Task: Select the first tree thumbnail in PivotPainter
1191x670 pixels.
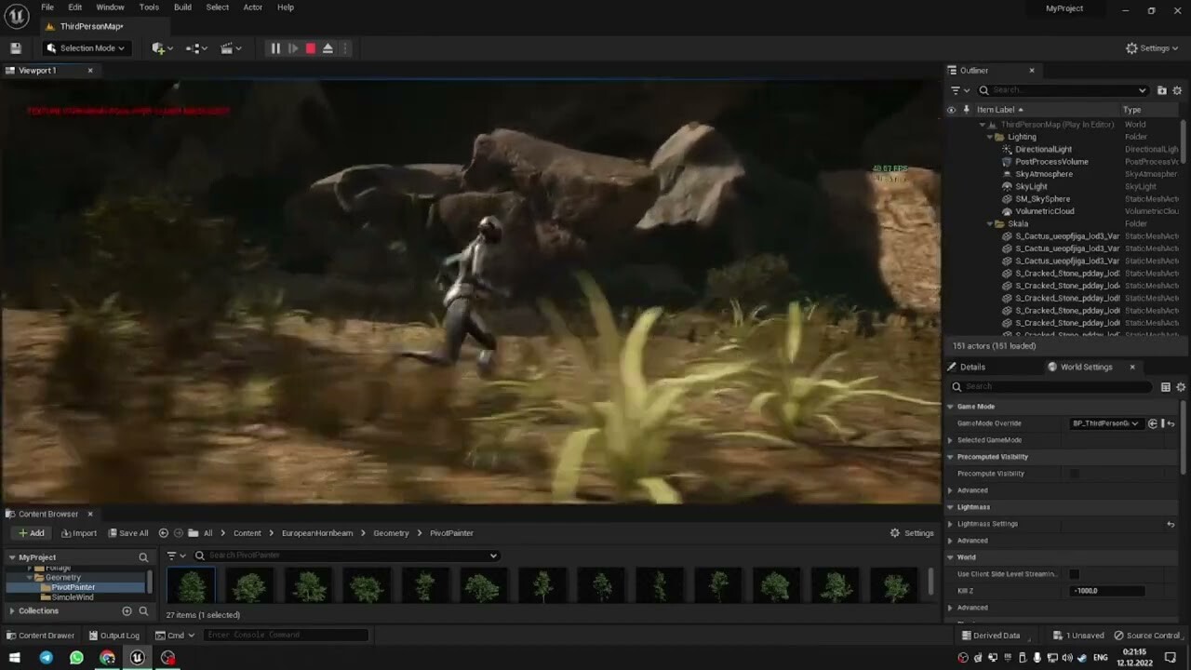Action: 191,584
